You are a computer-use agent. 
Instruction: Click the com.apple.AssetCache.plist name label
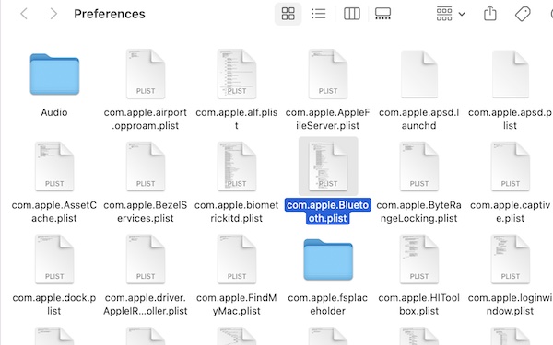click(54, 212)
